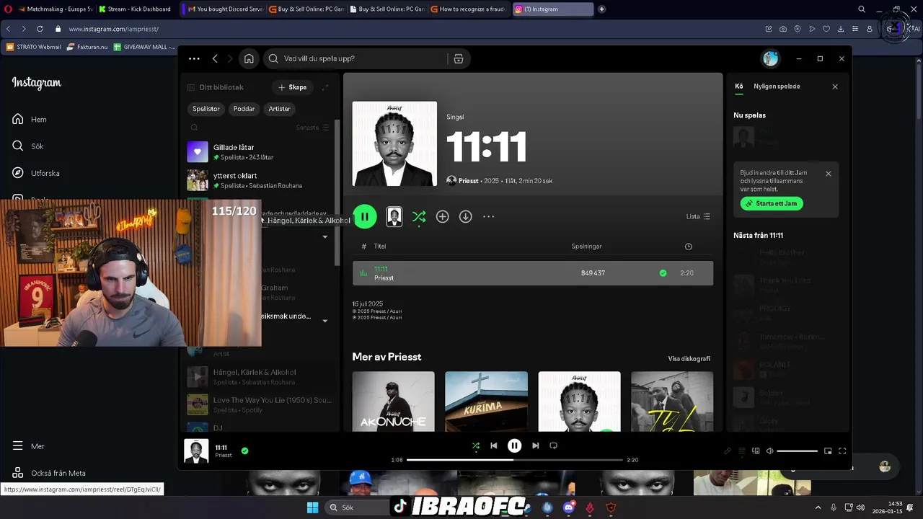This screenshot has height=519, width=923.
Task: Switch to Nyligen spelade tab
Action: coord(777,86)
